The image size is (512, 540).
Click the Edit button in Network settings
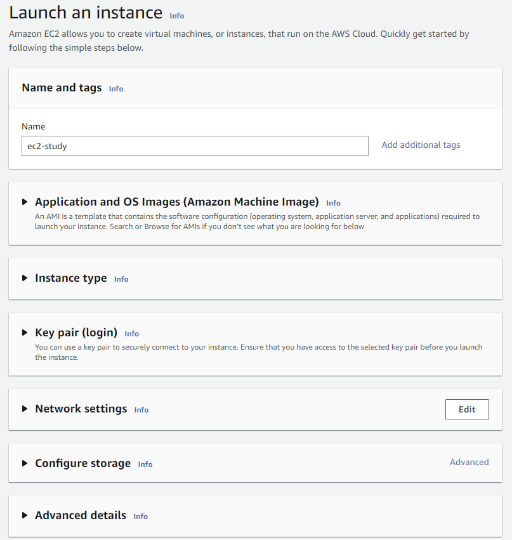[467, 409]
